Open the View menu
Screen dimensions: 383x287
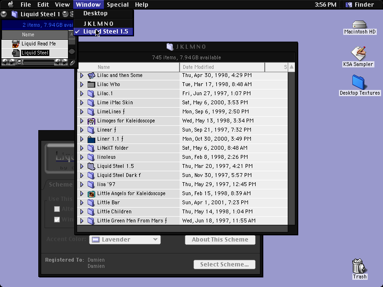click(x=62, y=5)
